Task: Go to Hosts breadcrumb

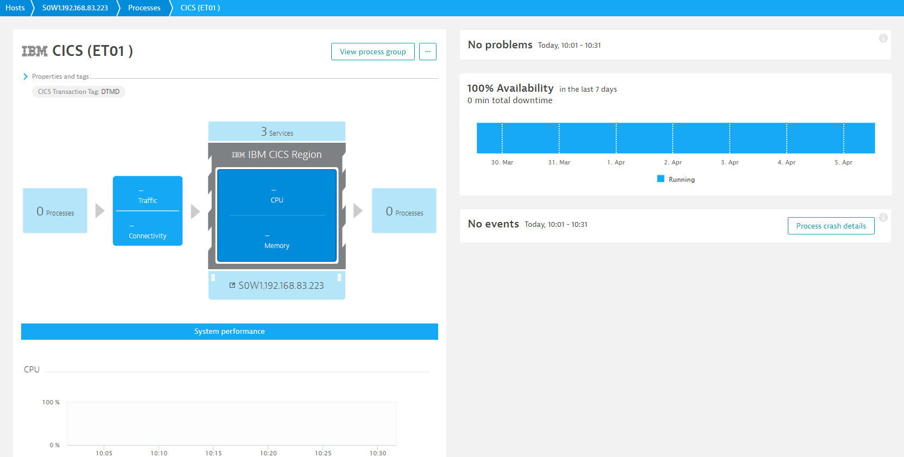Action: pyautogui.click(x=15, y=8)
